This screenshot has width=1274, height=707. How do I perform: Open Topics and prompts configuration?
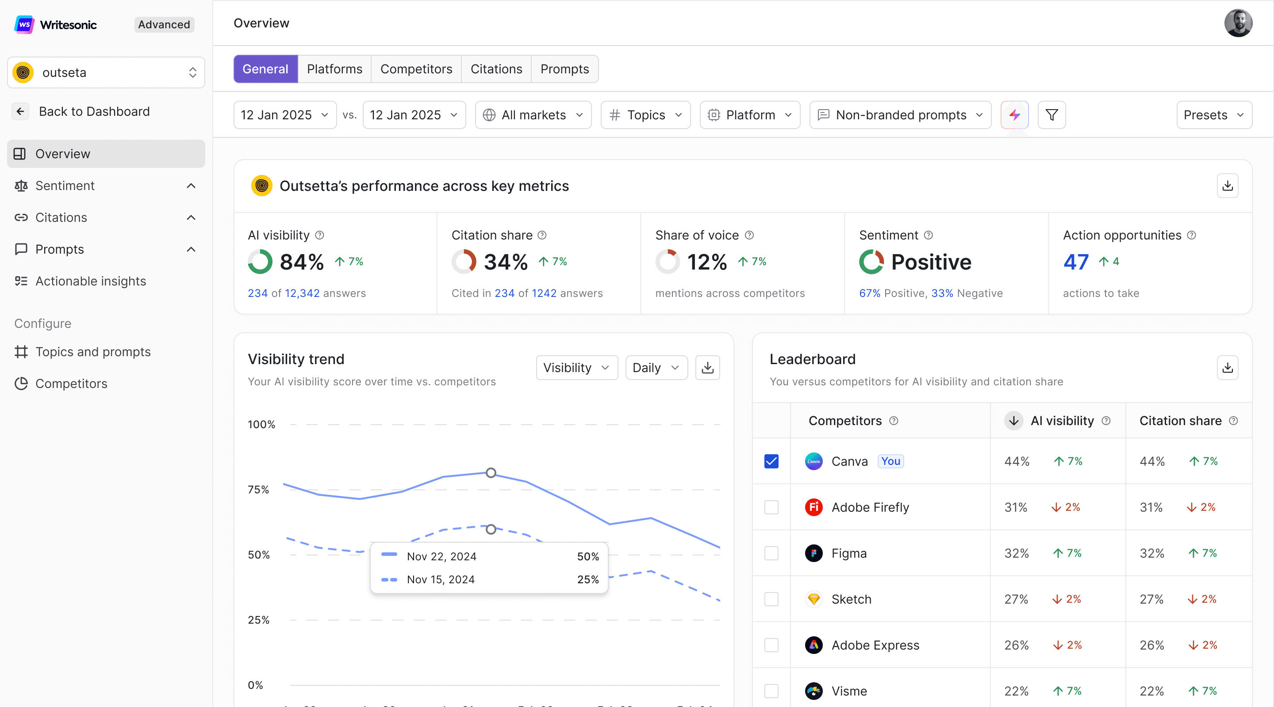coord(106,352)
